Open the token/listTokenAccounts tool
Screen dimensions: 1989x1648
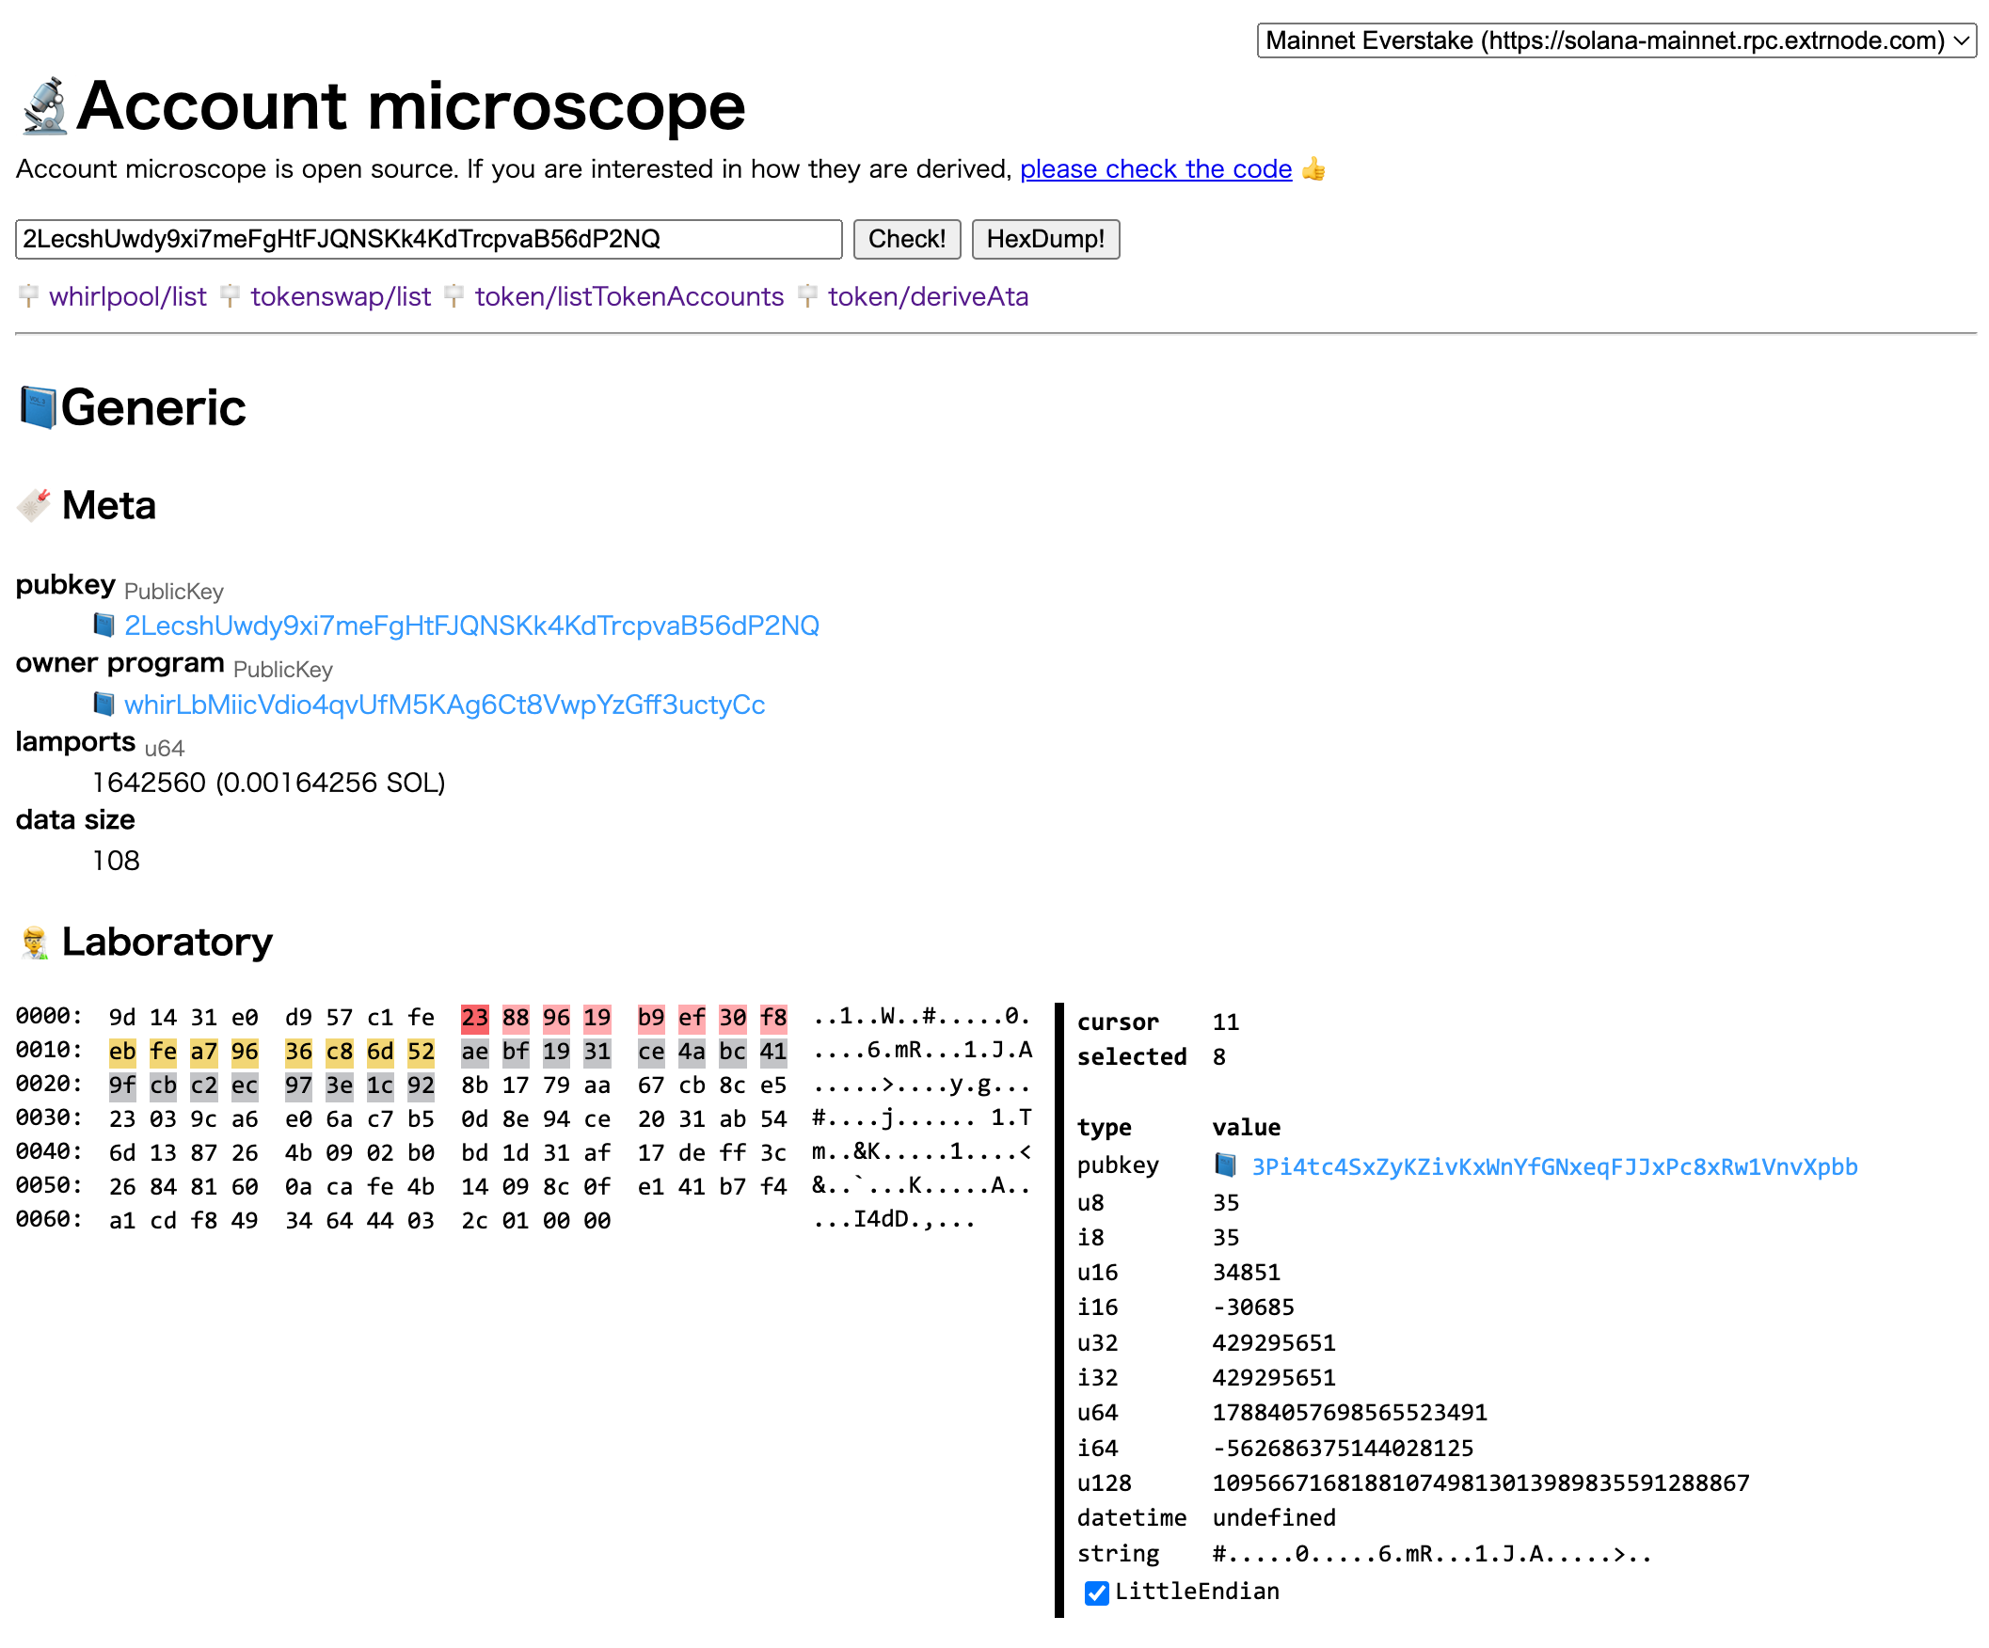[628, 296]
